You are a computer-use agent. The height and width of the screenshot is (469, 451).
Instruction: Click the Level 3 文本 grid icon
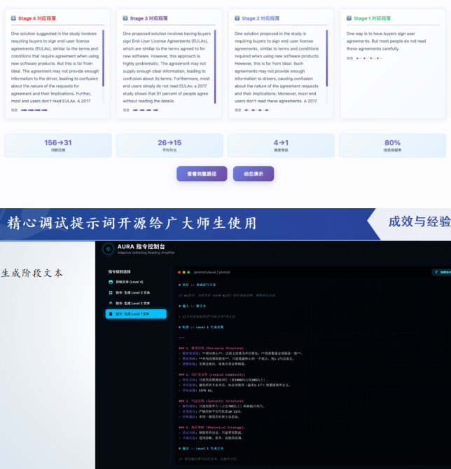(x=111, y=292)
